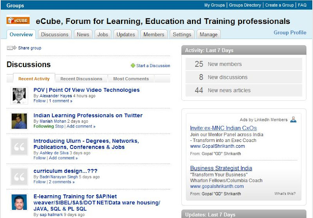The image size is (313, 218).
Task: Open the Updates tab
Action: [126, 35]
